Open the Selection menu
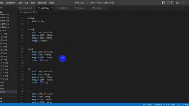This screenshot has width=189, height=106. (10, 3)
